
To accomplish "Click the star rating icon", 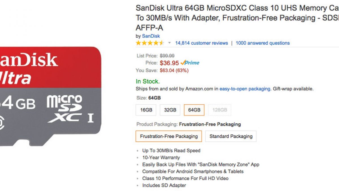I will pyautogui.click(x=150, y=43).
